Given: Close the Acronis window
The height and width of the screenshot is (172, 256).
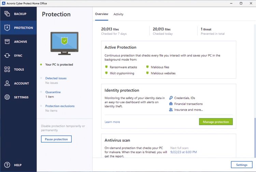Looking at the screenshot, I should coord(251,3).
